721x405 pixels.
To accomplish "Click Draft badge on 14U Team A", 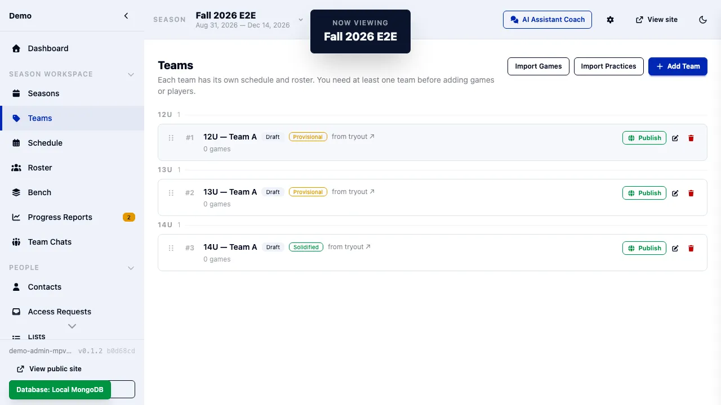I will (x=273, y=247).
